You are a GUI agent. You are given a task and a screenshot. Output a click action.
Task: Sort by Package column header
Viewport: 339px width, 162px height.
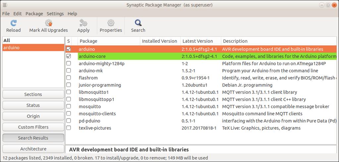[109, 41]
